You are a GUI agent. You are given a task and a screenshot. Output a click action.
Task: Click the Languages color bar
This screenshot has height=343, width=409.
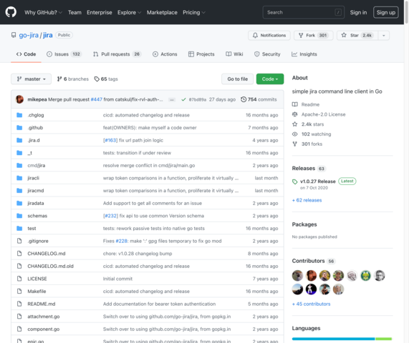pyautogui.click(x=342, y=339)
